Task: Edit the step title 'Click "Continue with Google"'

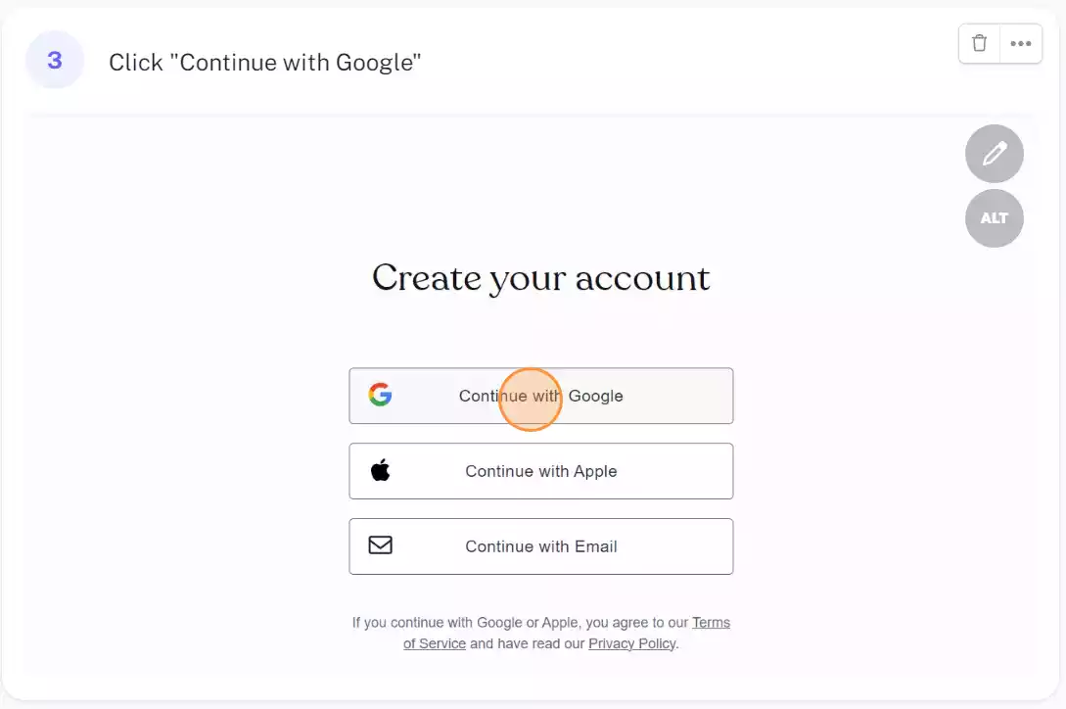Action: pyautogui.click(x=265, y=63)
